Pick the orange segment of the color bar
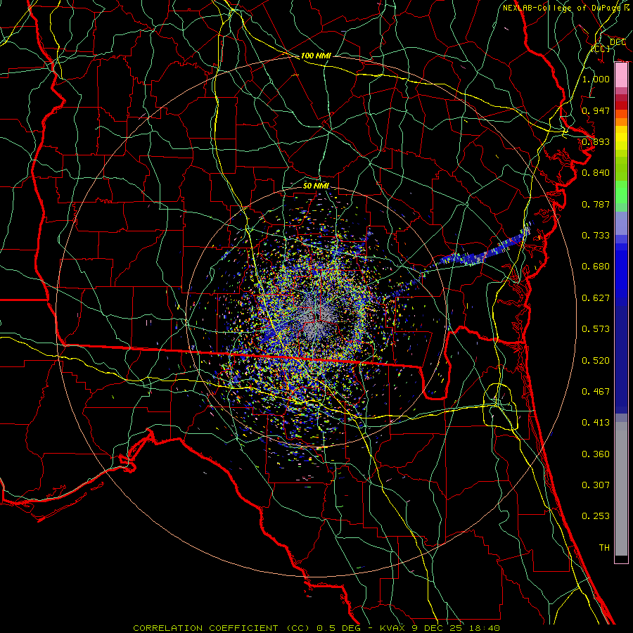 (621, 118)
